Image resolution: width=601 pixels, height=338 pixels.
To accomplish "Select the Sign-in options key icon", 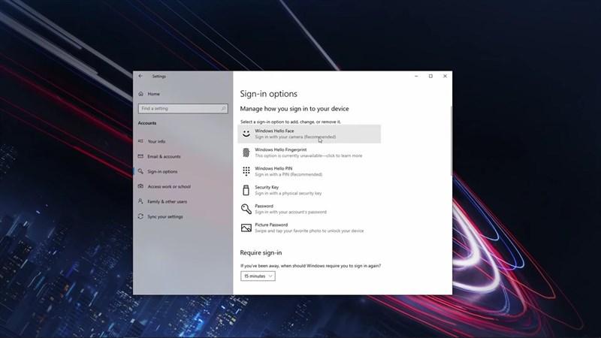I will [x=140, y=171].
